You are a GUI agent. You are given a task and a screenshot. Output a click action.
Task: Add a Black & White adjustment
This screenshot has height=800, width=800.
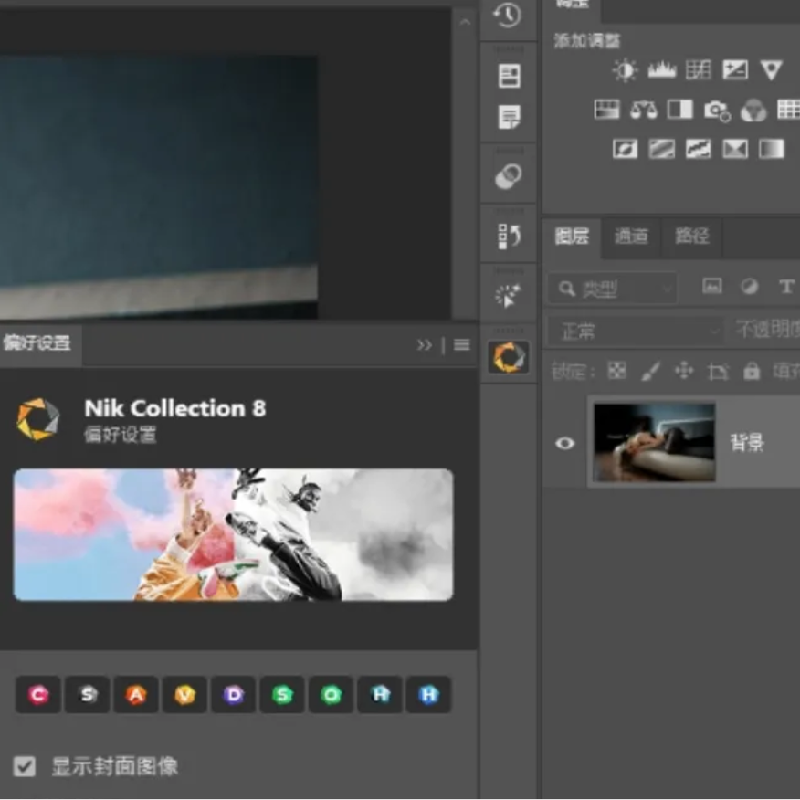coord(680,110)
